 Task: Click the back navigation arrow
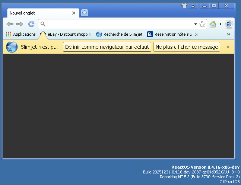tap(10, 24)
